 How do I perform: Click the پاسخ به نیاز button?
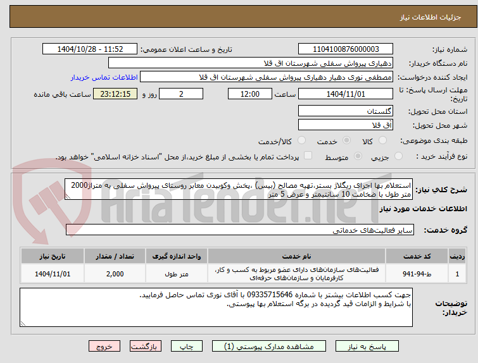click(367, 347)
